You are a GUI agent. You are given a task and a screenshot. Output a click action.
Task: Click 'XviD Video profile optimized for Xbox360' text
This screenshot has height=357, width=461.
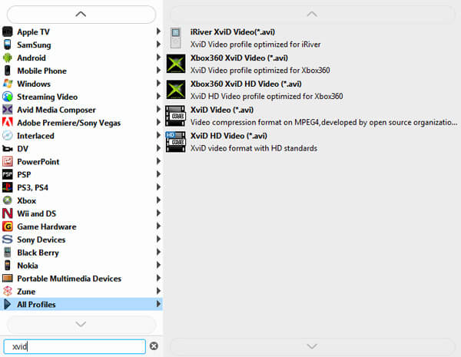(260, 70)
